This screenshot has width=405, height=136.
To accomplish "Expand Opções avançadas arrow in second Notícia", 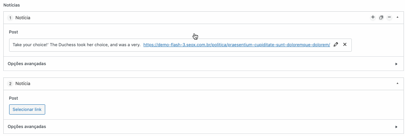I will (x=397, y=127).
